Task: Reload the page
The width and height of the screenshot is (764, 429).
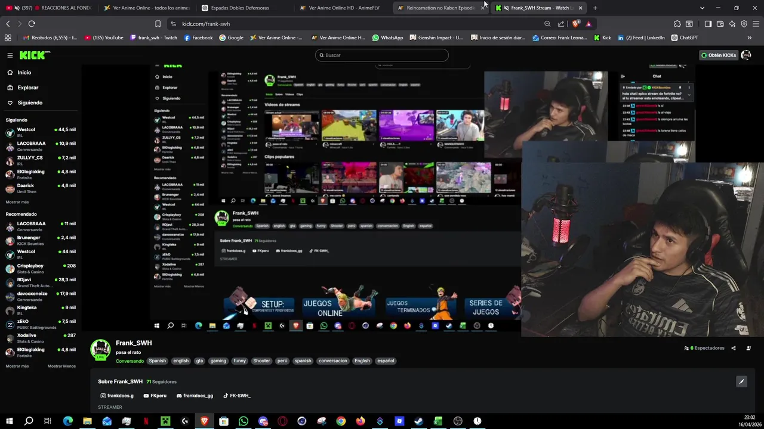Action: [x=32, y=24]
